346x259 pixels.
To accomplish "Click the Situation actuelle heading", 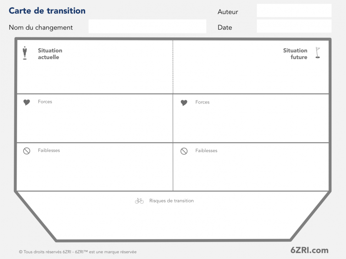I will pyautogui.click(x=50, y=54).
